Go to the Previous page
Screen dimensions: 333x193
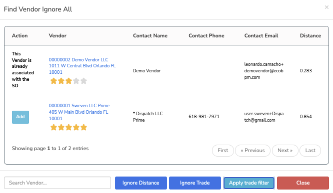252,151
